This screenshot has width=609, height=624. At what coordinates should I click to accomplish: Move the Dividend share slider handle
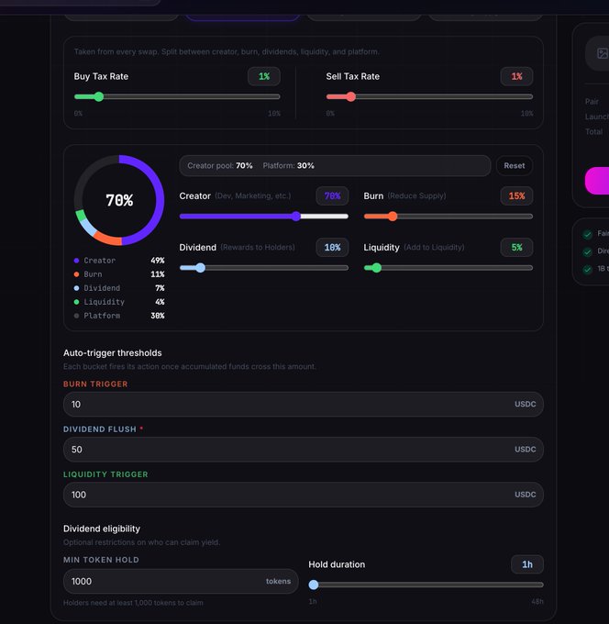(201, 268)
